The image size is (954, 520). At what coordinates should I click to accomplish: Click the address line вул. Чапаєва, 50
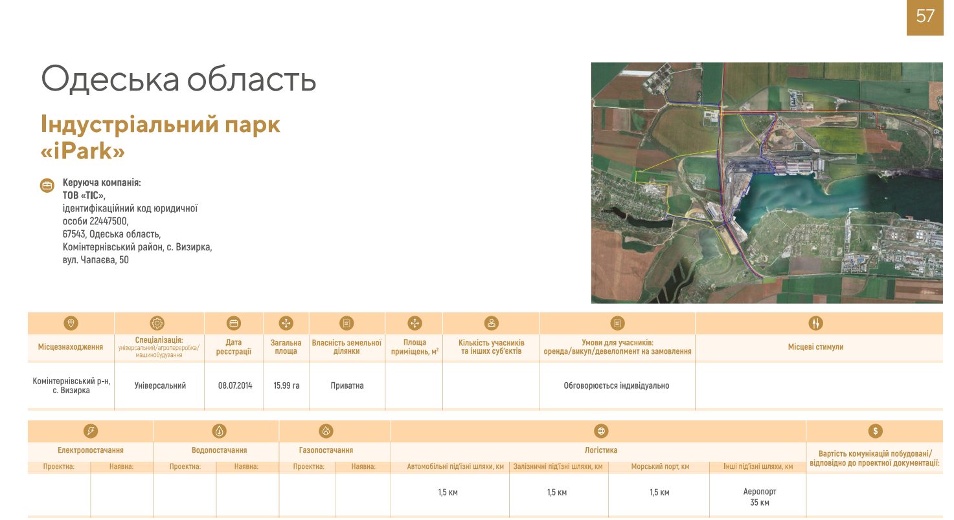[x=95, y=261]
